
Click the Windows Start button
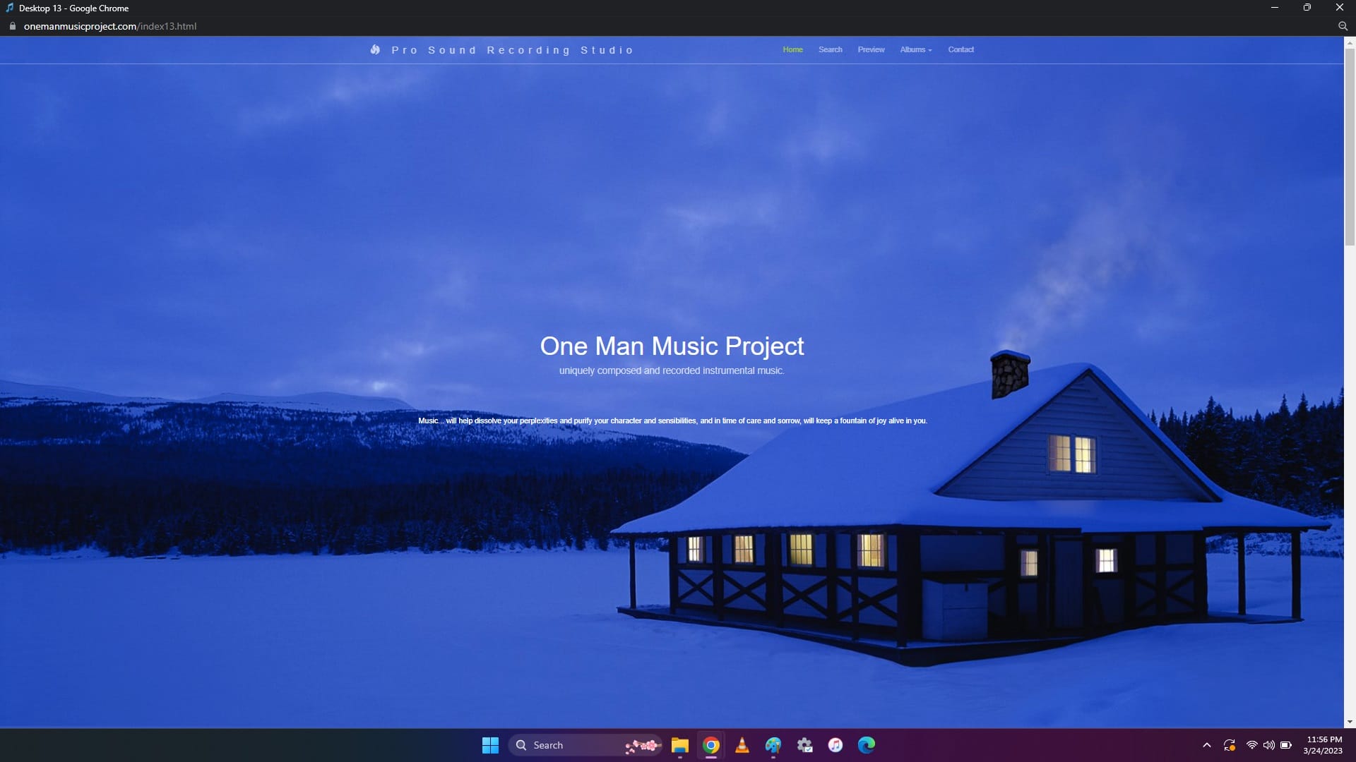[490, 745]
